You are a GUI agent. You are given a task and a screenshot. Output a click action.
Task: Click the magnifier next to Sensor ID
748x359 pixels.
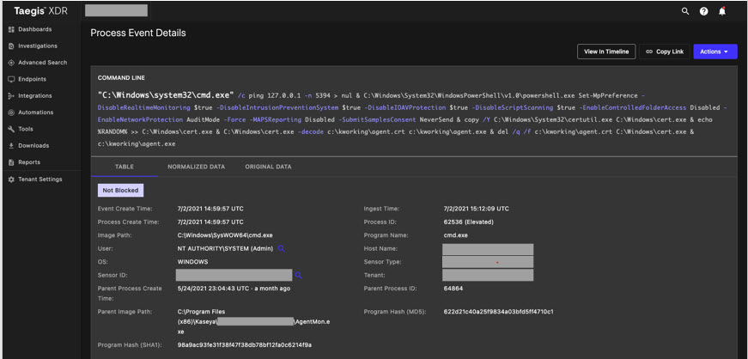[298, 275]
